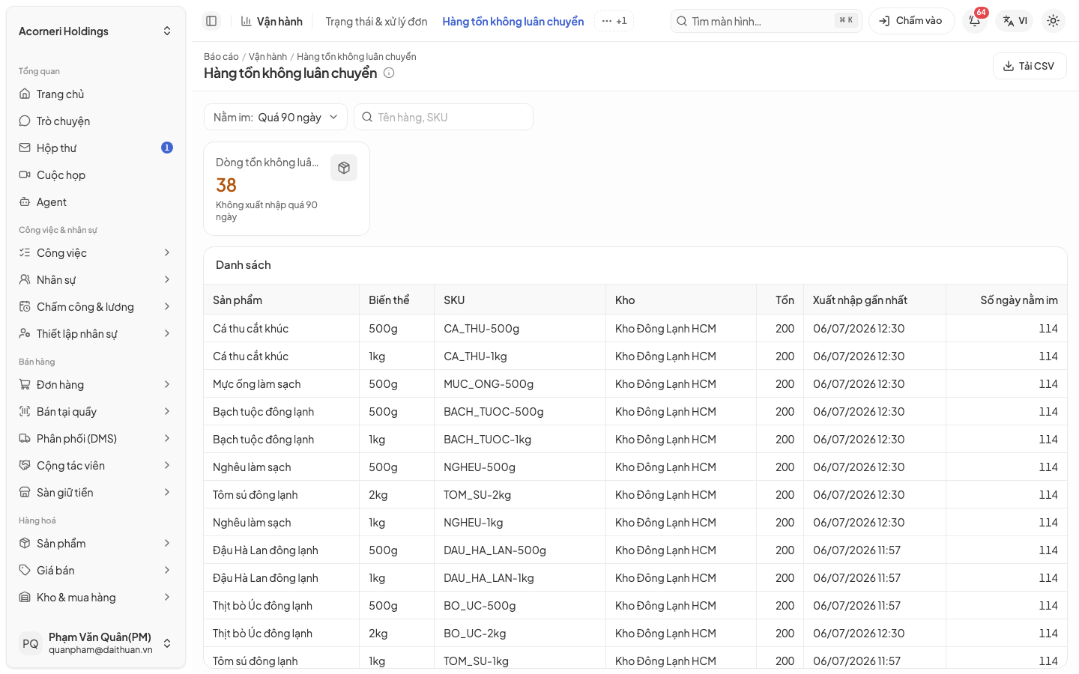The height and width of the screenshot is (674, 1079).
Task: Open Trò chuyện chat
Action: [96, 121]
